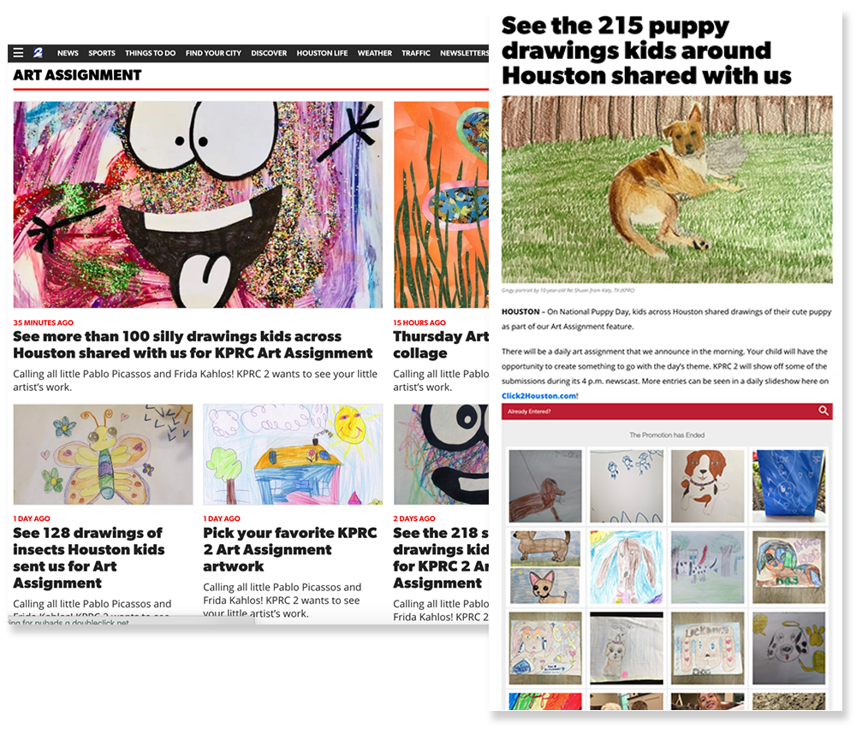Click the KPRC 2 logo icon
856x734 pixels.
pos(39,53)
